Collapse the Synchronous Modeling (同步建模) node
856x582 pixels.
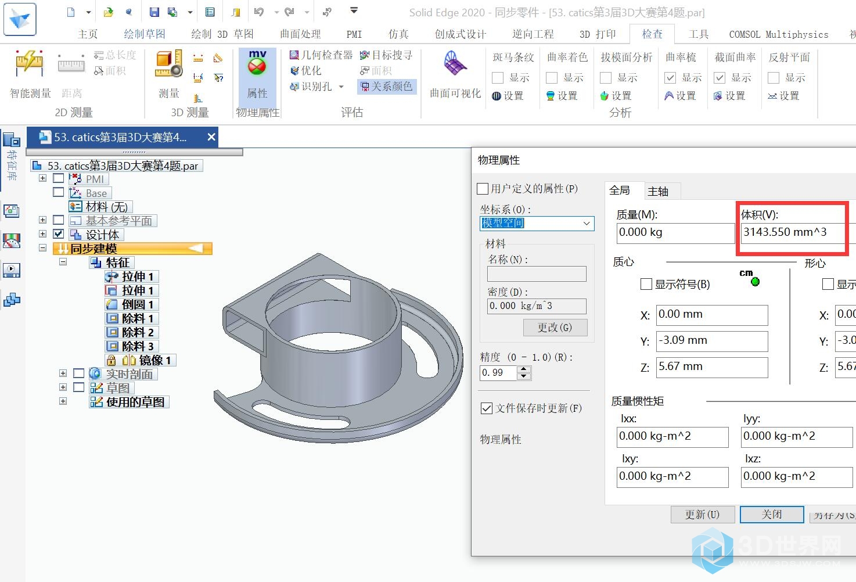click(42, 247)
